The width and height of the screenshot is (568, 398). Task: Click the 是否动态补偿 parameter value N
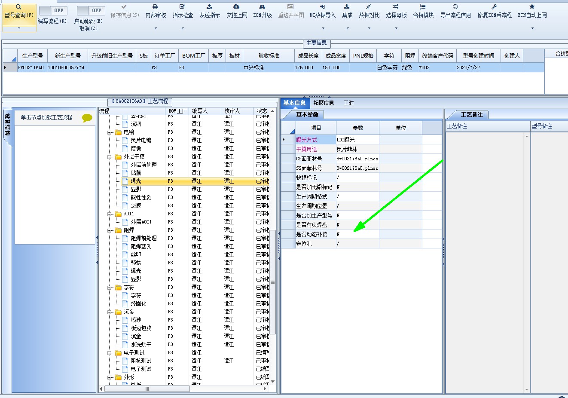pyautogui.click(x=358, y=234)
